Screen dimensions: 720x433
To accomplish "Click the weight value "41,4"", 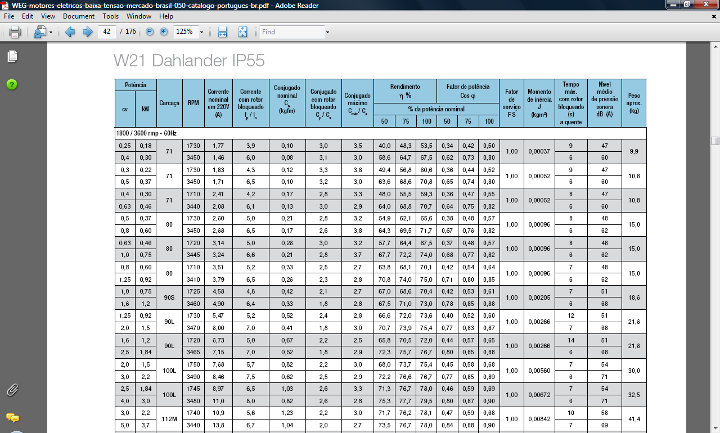I will [634, 419].
